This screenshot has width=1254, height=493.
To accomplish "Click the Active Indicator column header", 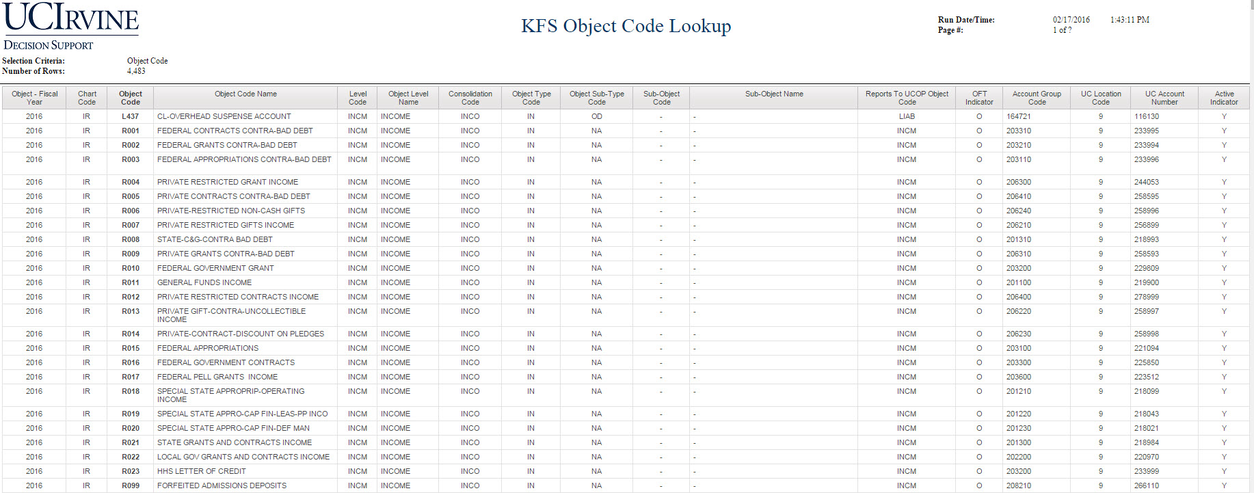I will (x=1224, y=98).
